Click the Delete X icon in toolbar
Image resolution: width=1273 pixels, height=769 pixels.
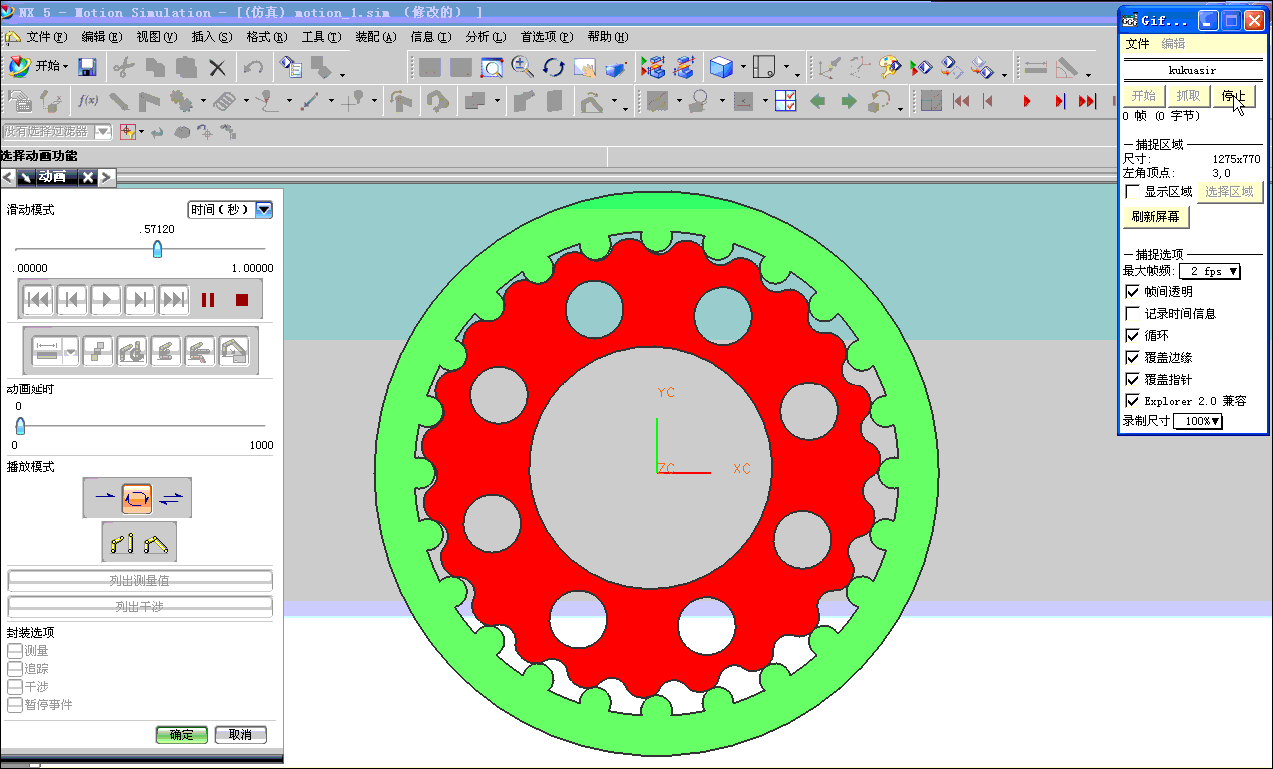pyautogui.click(x=217, y=67)
